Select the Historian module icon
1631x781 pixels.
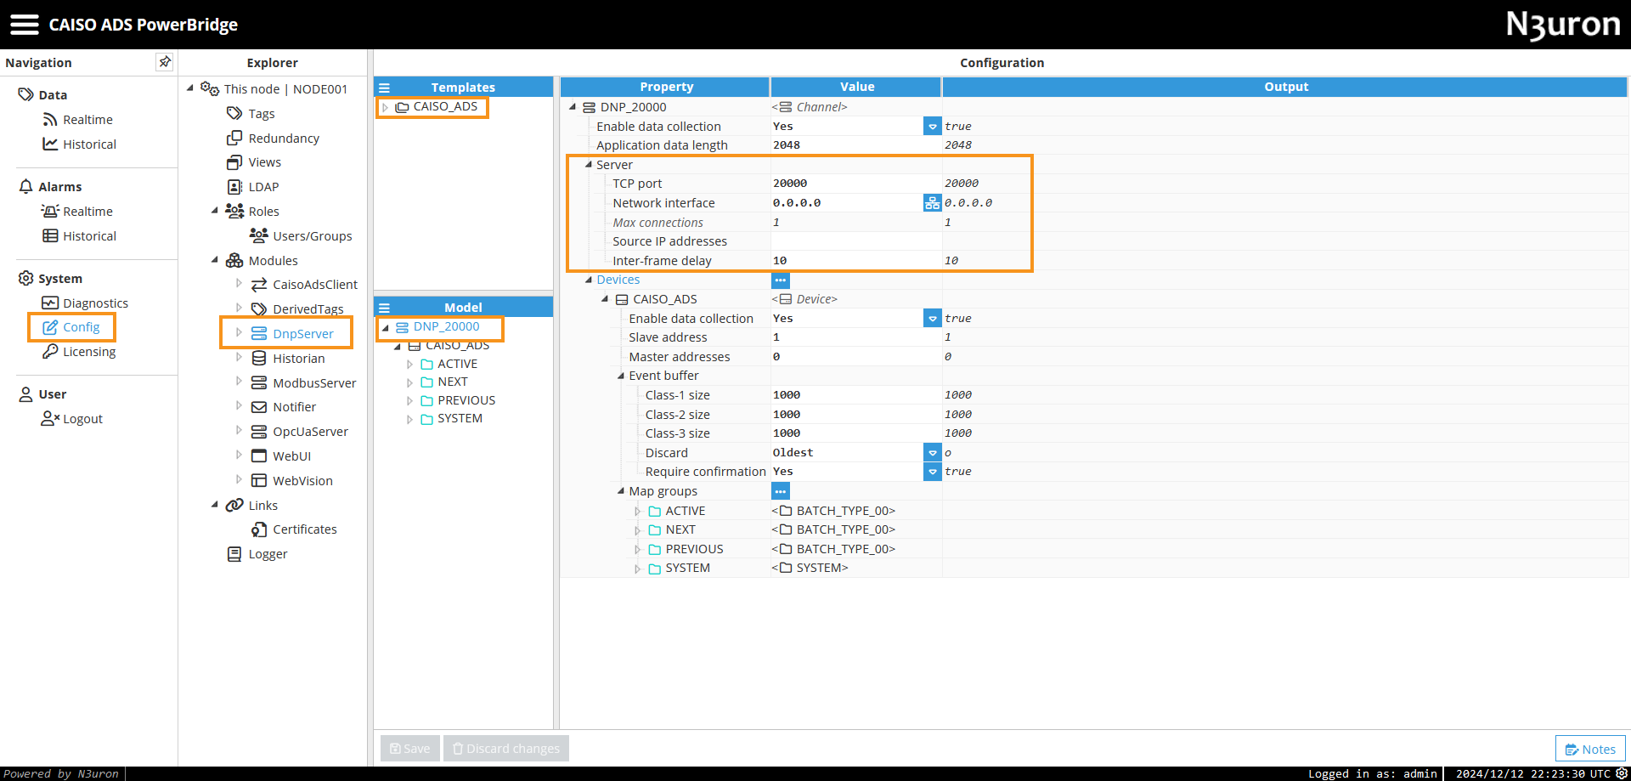coord(259,359)
